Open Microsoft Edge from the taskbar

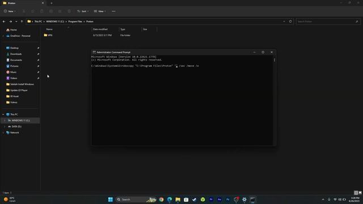click(x=170, y=199)
